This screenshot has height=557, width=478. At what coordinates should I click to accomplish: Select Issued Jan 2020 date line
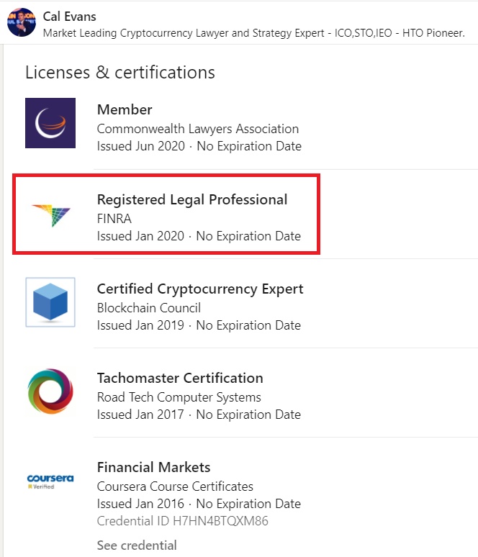point(199,236)
